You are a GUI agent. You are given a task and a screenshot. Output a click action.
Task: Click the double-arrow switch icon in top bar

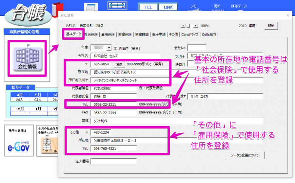(x=117, y=5)
